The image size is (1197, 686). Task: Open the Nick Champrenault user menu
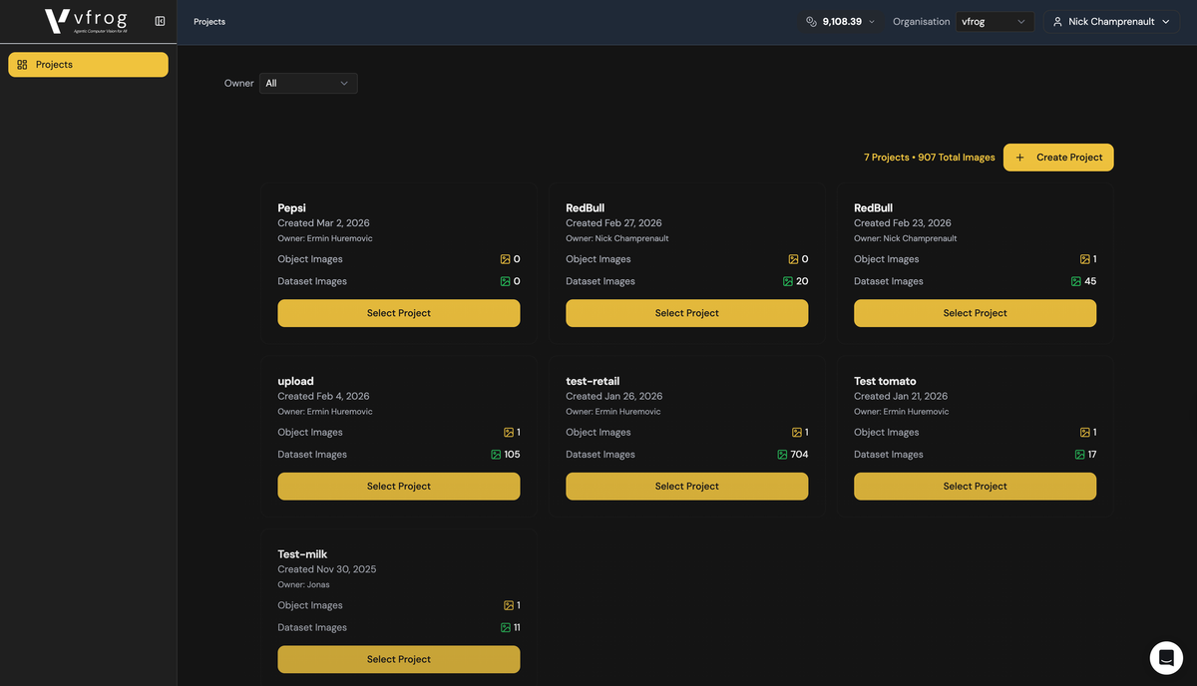pyautogui.click(x=1112, y=21)
